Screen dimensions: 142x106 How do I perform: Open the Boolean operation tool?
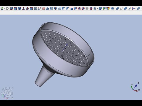coord(117,9)
